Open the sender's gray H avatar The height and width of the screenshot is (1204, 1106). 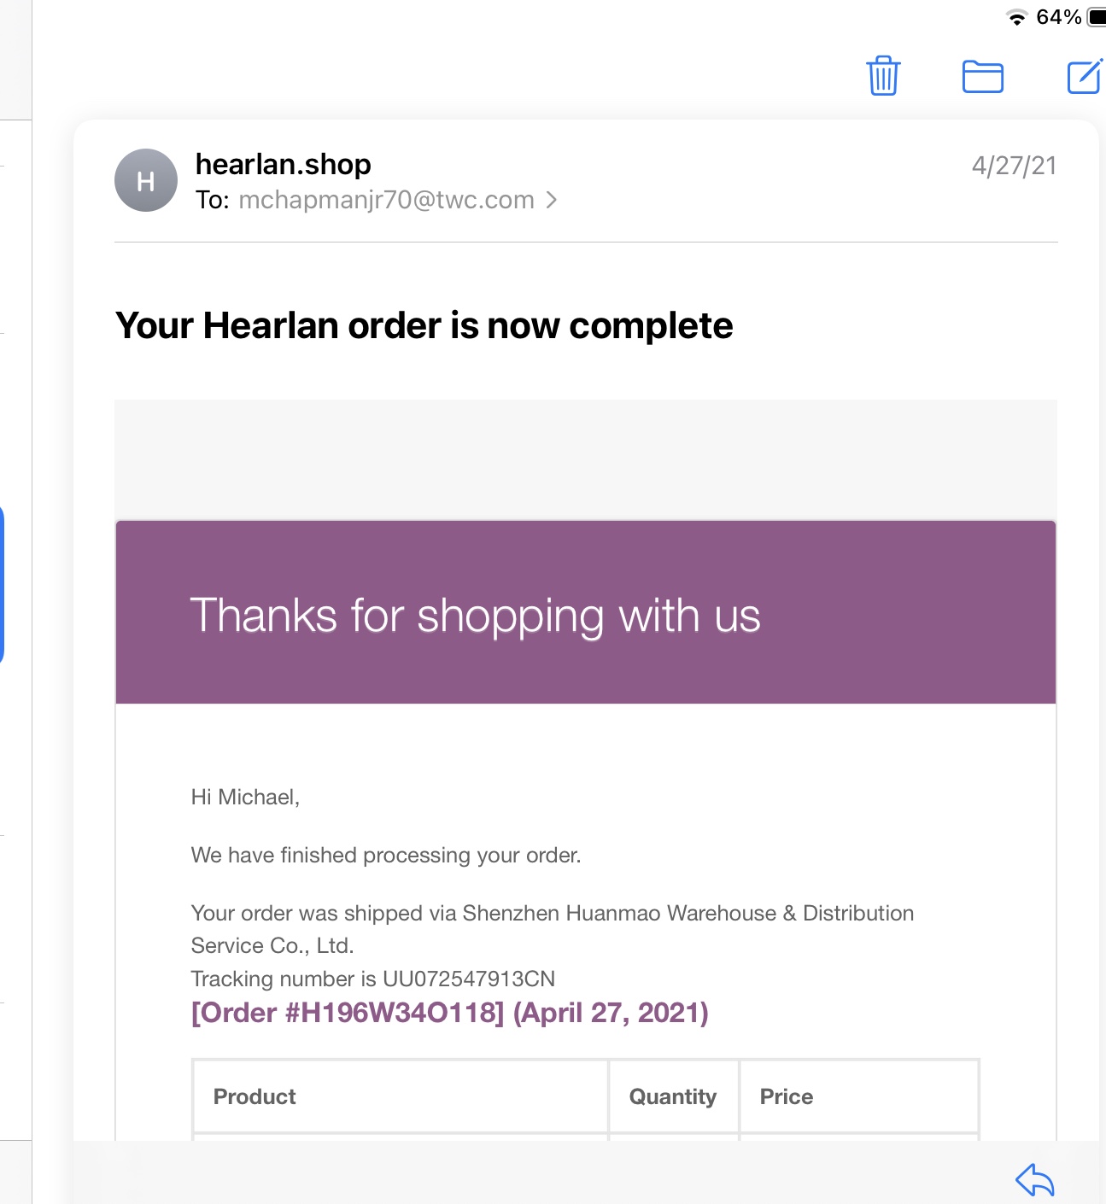click(146, 180)
